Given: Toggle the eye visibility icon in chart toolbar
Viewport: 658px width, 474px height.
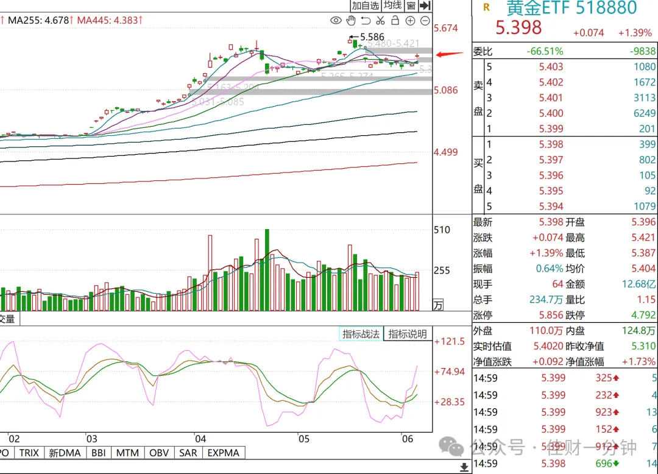Looking at the screenshot, I should pyautogui.click(x=336, y=20).
